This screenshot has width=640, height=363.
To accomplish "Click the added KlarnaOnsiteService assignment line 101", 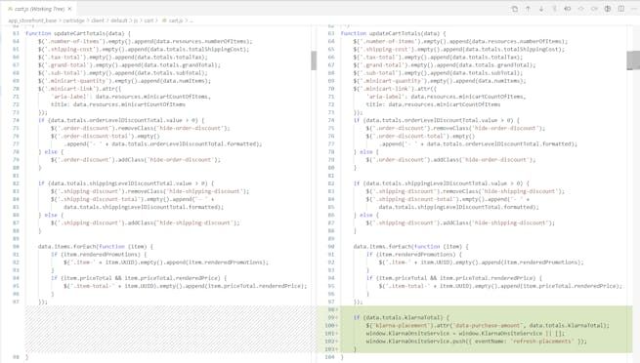I will [x=465, y=334].
